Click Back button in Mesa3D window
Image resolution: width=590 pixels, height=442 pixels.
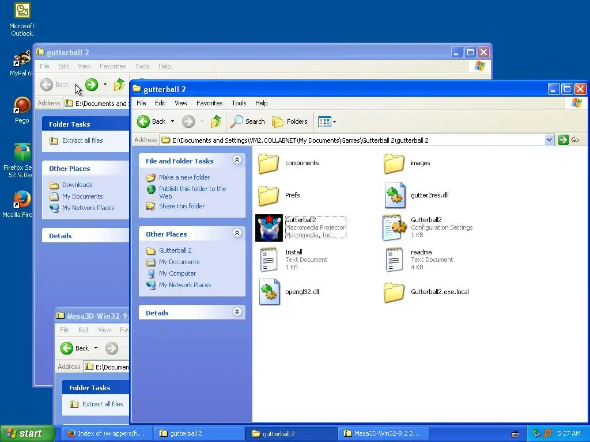tap(74, 348)
